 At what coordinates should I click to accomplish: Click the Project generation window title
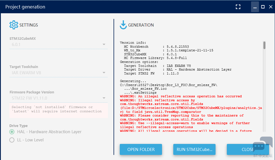click(x=25, y=7)
